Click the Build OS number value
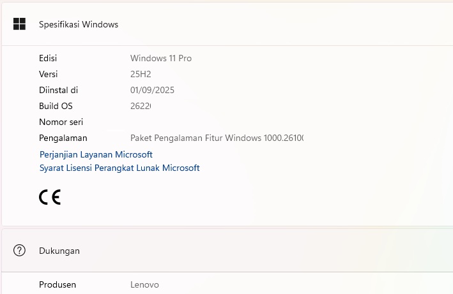 click(141, 106)
